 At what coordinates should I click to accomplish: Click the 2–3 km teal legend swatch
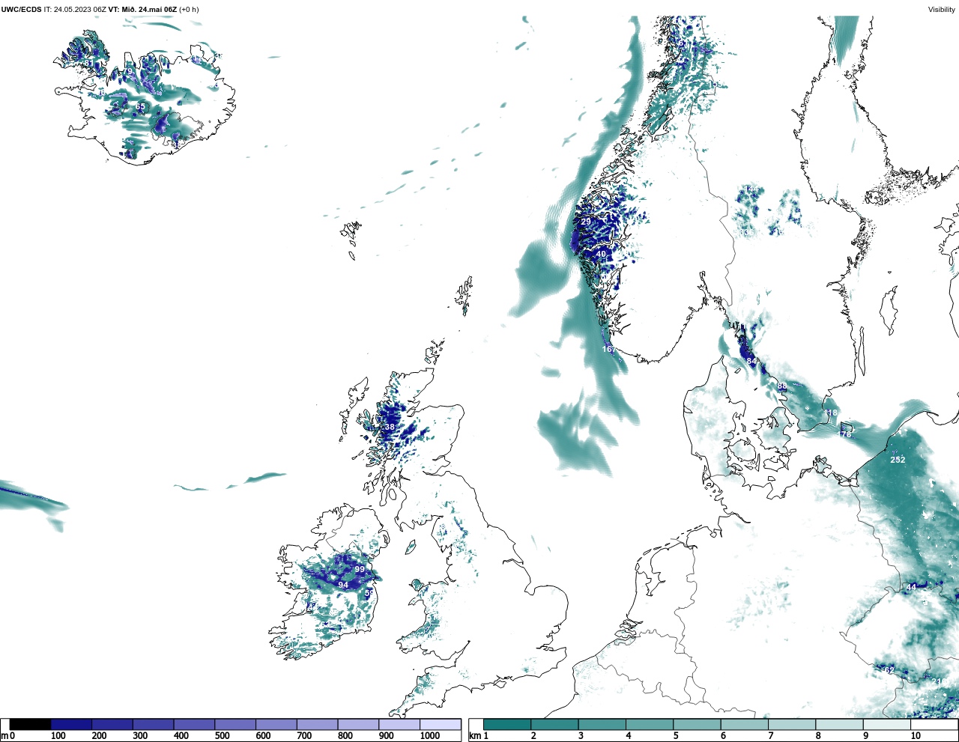[554, 724]
